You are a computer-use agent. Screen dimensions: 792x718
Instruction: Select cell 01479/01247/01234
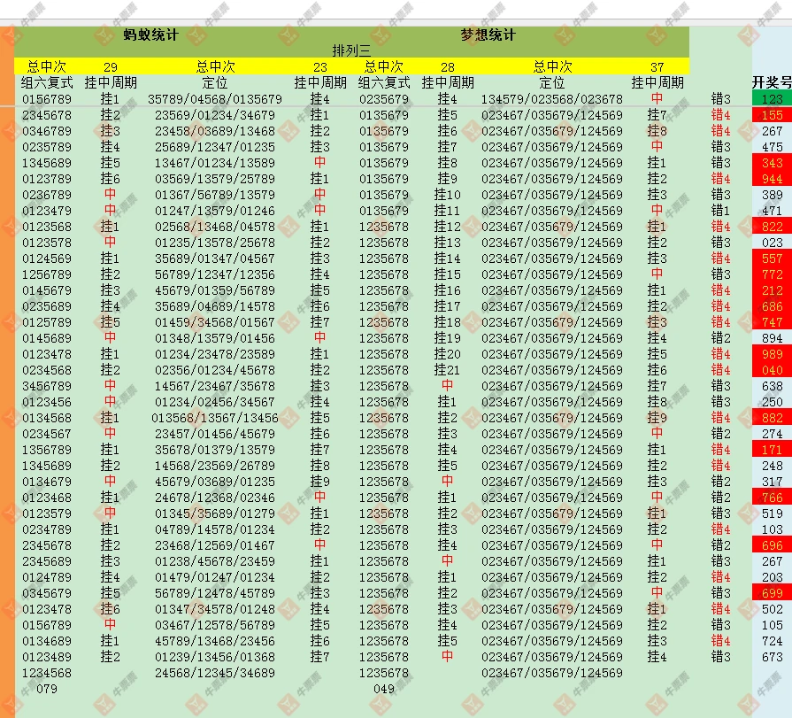215,577
